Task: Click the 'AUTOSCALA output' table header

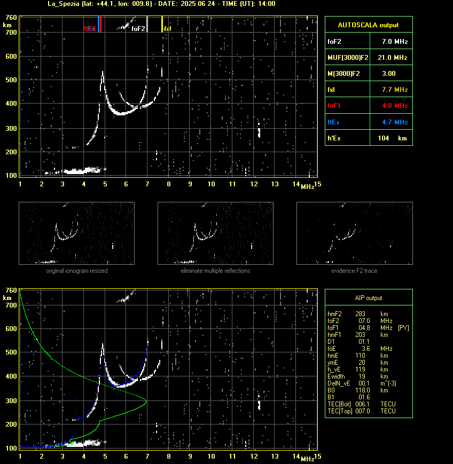Action: (x=369, y=25)
